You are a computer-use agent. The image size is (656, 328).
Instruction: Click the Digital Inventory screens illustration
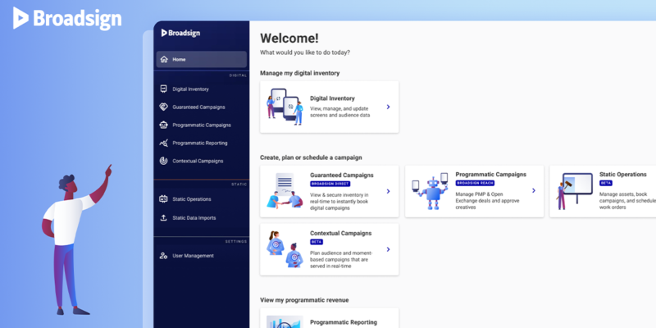pyautogui.click(x=285, y=107)
